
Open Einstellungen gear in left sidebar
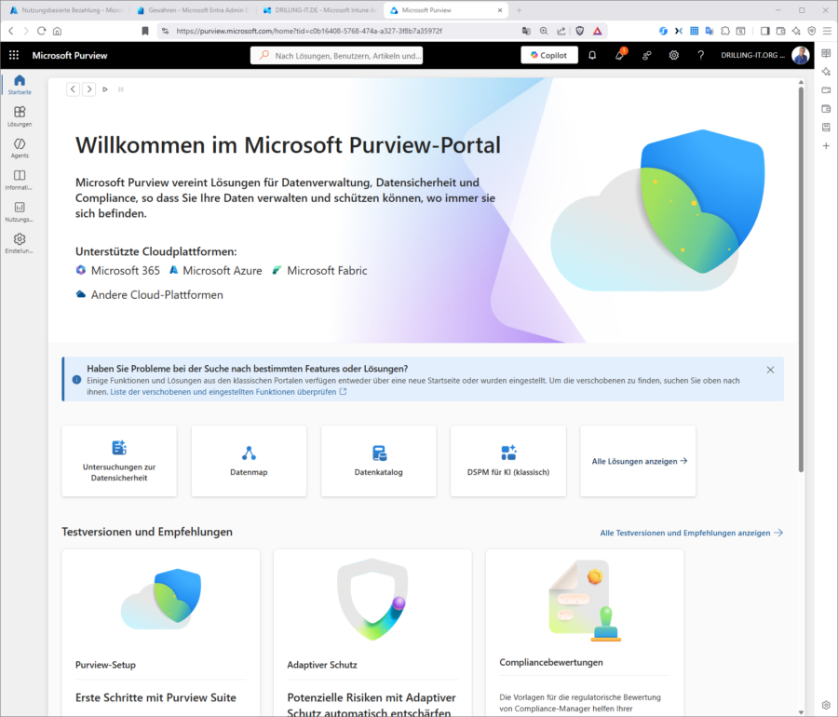(20, 243)
